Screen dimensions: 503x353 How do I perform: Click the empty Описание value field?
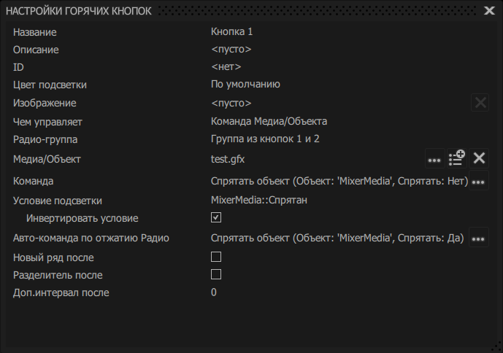[x=231, y=50]
